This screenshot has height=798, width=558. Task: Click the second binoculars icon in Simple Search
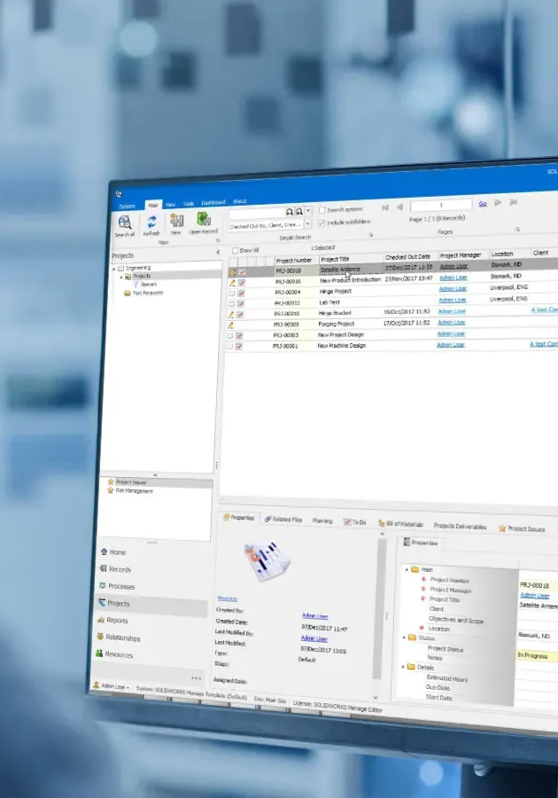tap(298, 211)
